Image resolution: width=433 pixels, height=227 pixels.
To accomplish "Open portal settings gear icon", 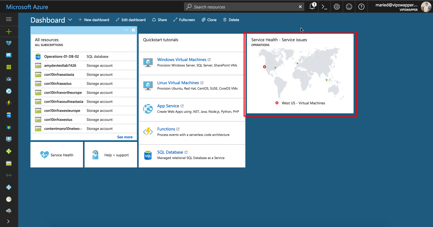I will click(x=336, y=7).
